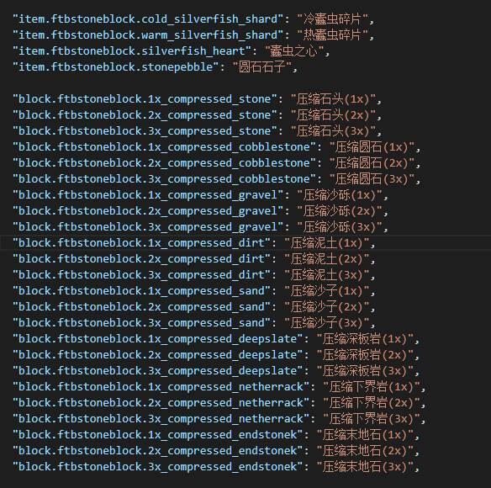Click the key "block.ftbstoneblock.2x_compressed_stone"
491x488 pixels.
[x=145, y=115]
